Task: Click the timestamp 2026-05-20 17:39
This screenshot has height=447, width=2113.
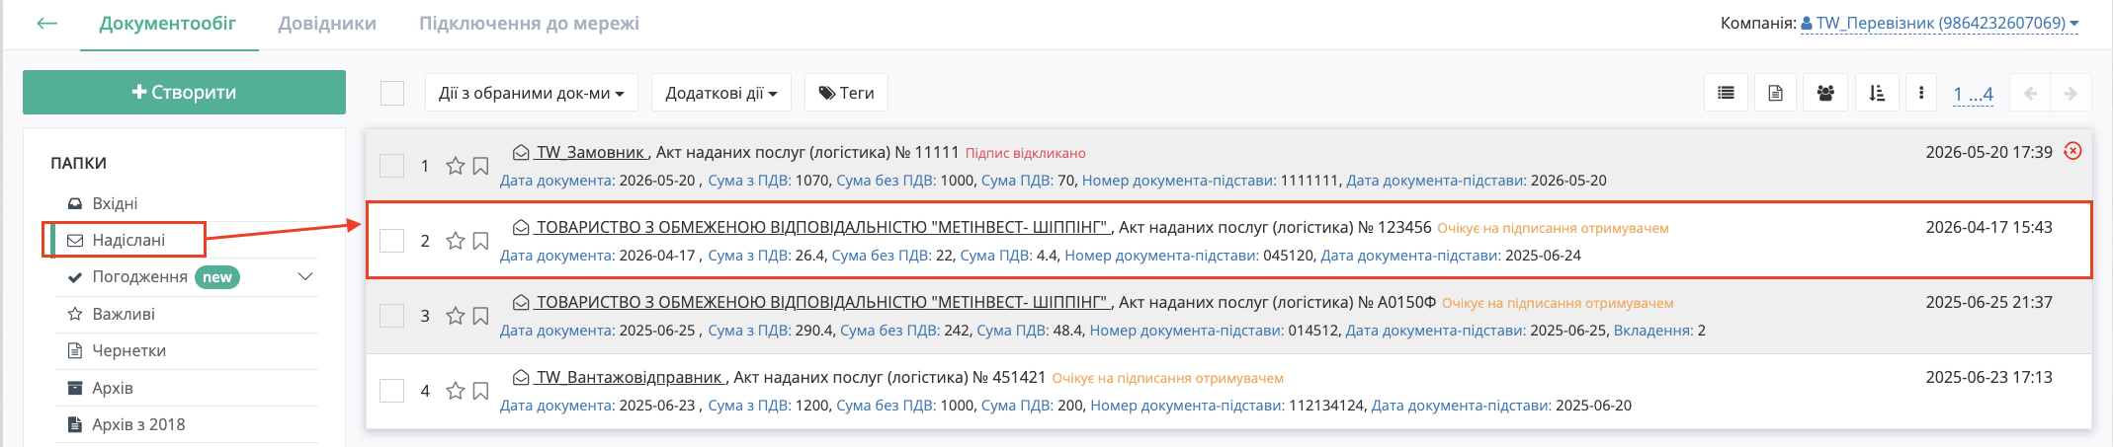Action: pyautogui.click(x=1988, y=152)
